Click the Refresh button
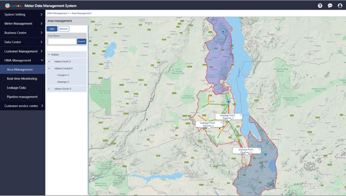This screenshot has height=196, width=346. (64, 28)
